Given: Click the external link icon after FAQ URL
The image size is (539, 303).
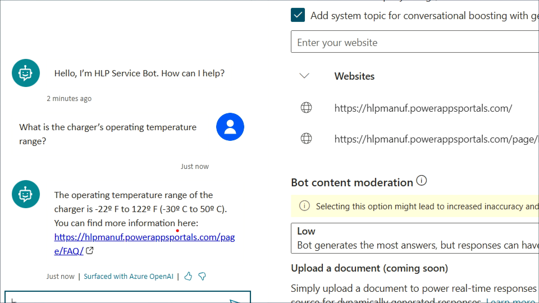Looking at the screenshot, I should (90, 251).
